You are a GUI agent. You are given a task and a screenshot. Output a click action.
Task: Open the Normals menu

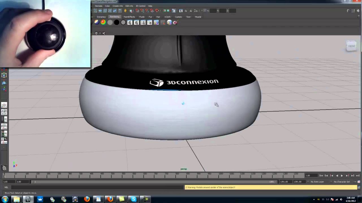[98, 6]
